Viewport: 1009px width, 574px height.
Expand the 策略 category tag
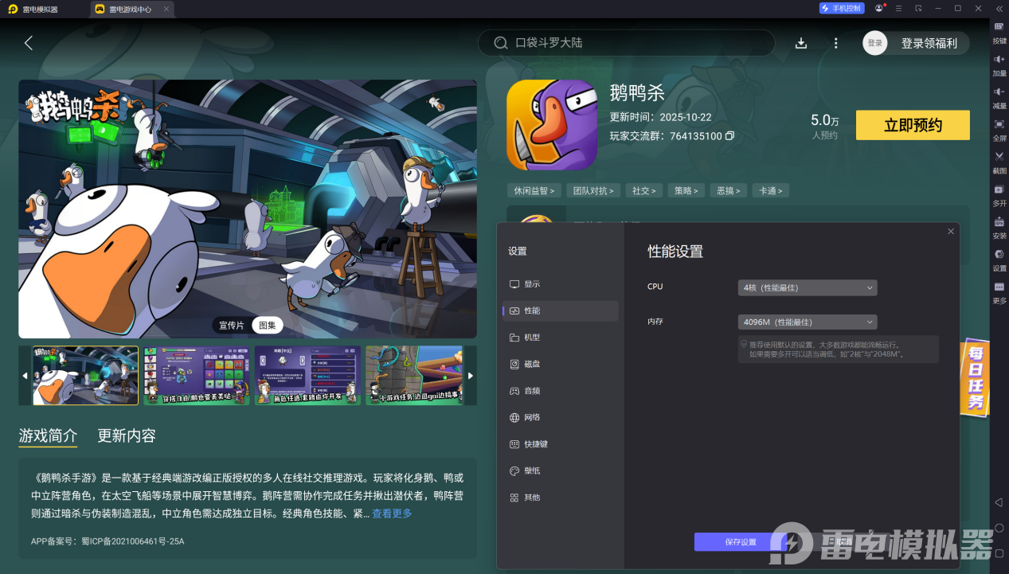(x=686, y=190)
